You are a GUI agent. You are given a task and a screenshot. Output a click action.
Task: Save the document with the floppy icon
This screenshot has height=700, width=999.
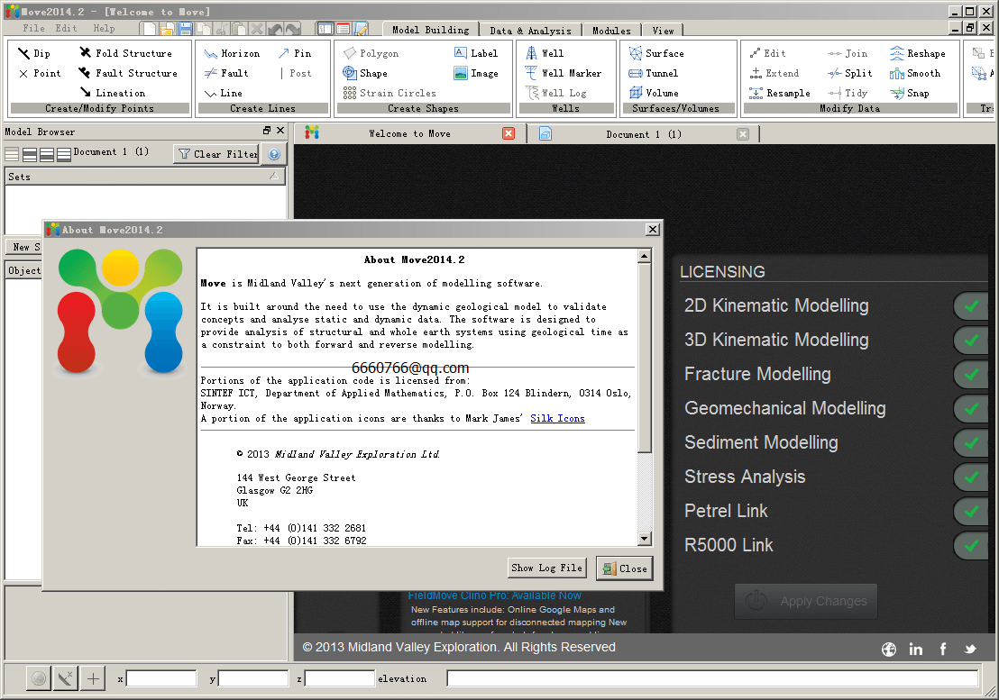186,29
